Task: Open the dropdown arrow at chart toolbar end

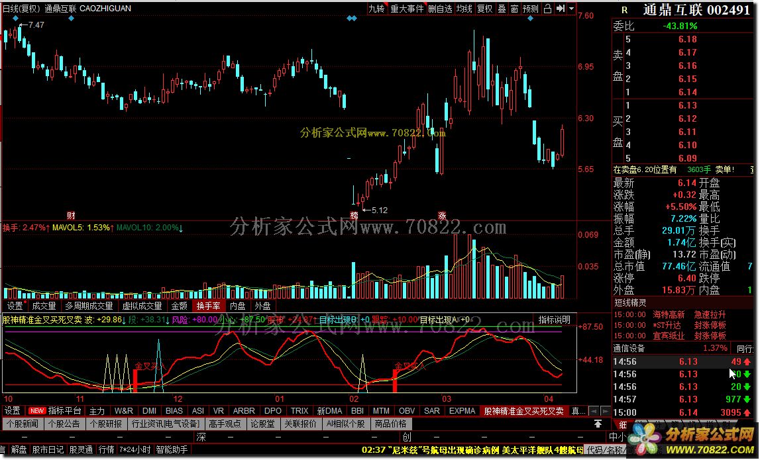Action: [571, 8]
